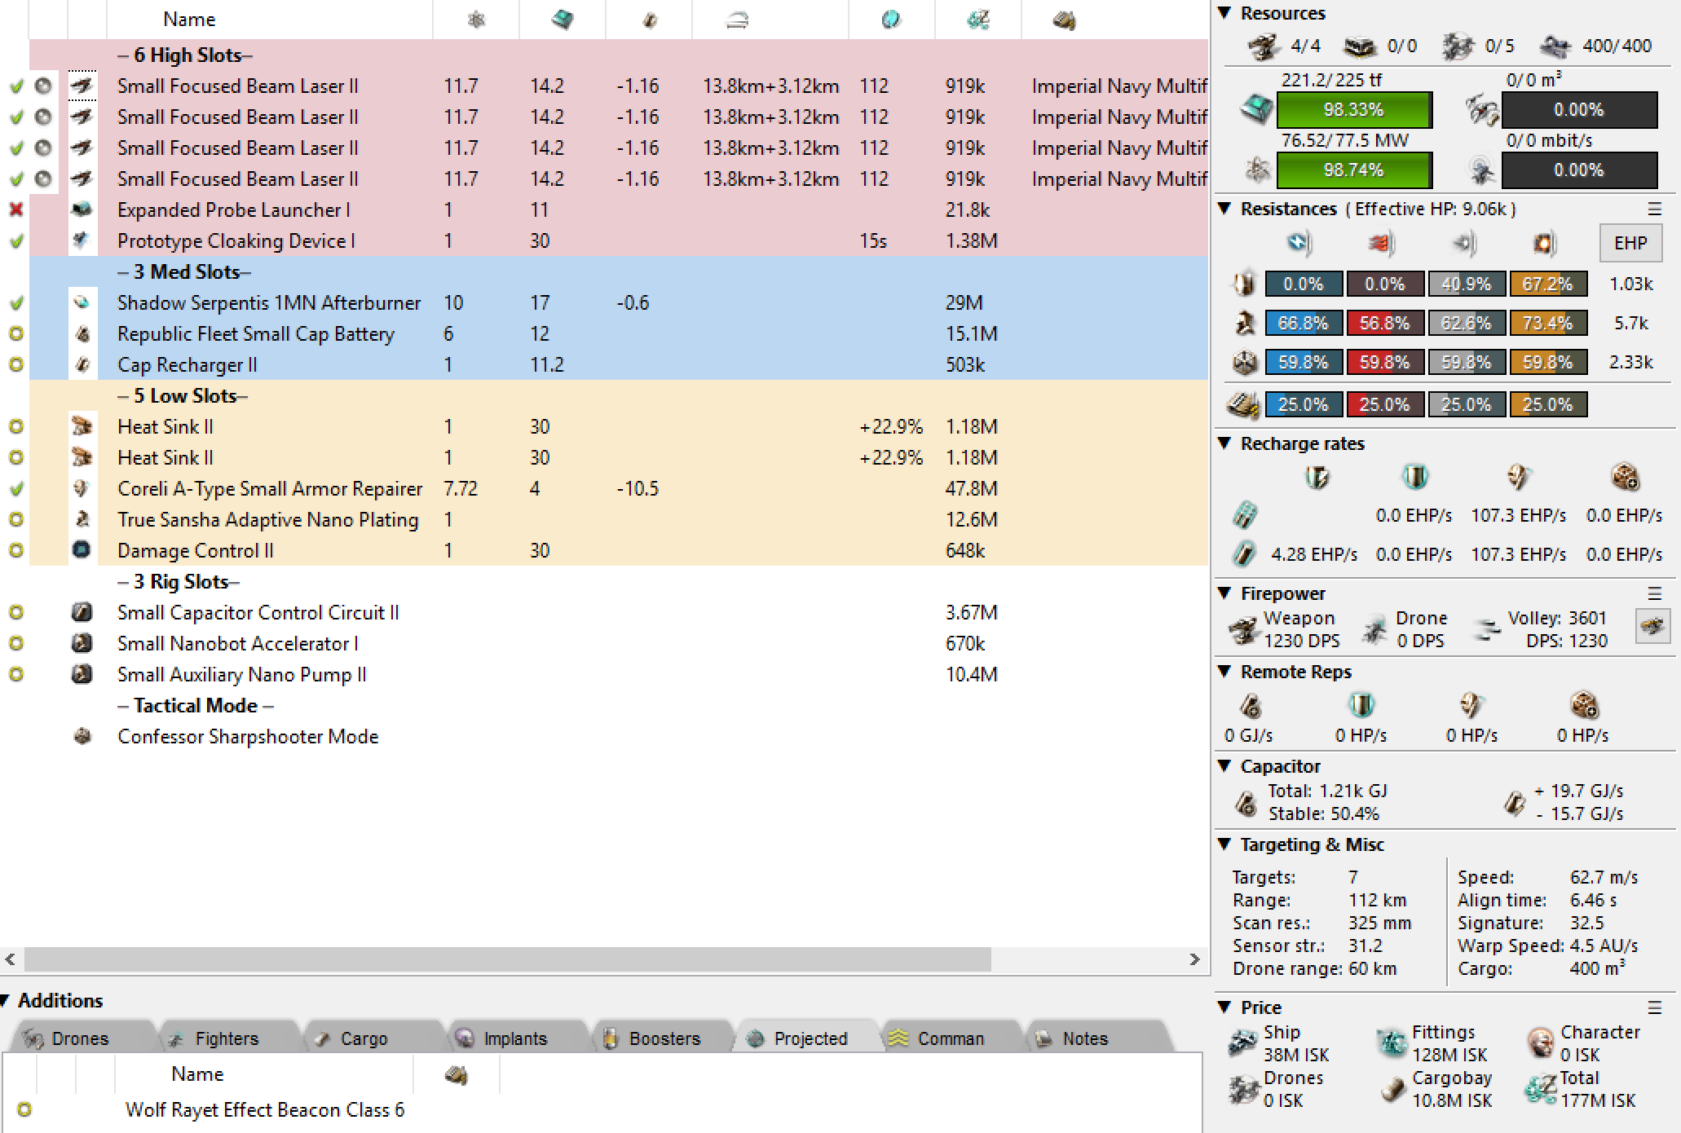1681x1133 pixels.
Task: Collapse the Resistances section
Action: [1224, 209]
